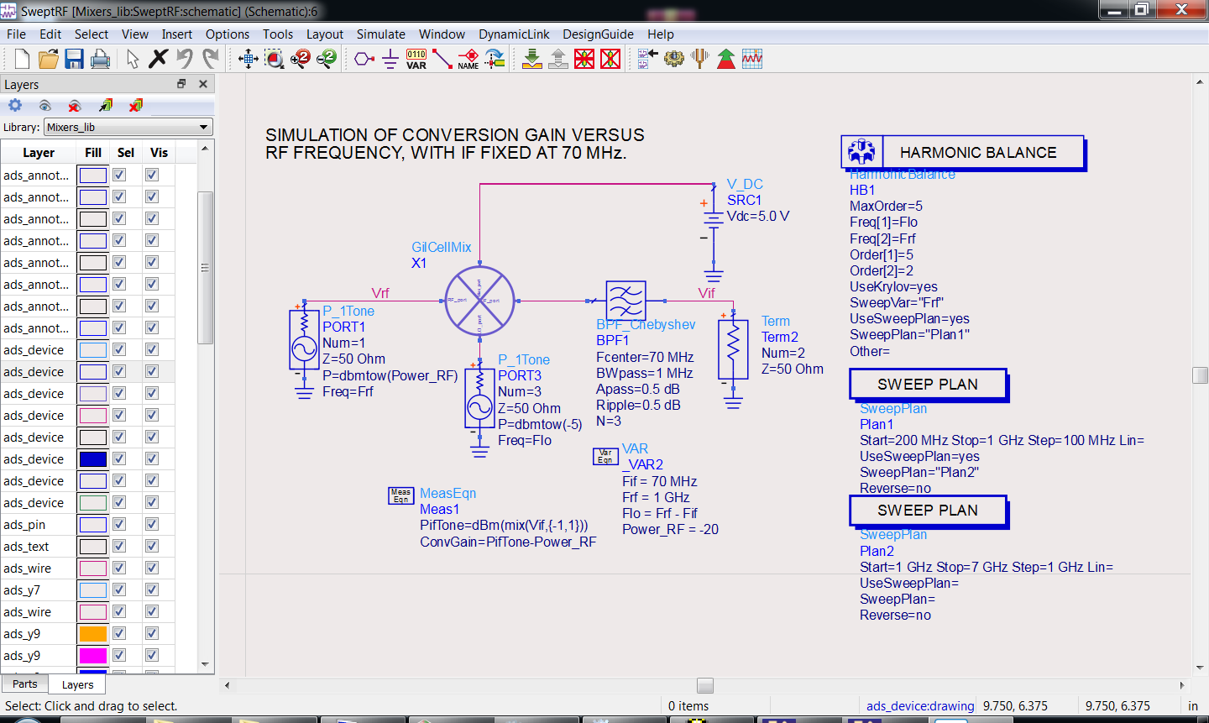The width and height of the screenshot is (1209, 723).
Task: Delete selection with the black X icon
Action: tap(158, 59)
